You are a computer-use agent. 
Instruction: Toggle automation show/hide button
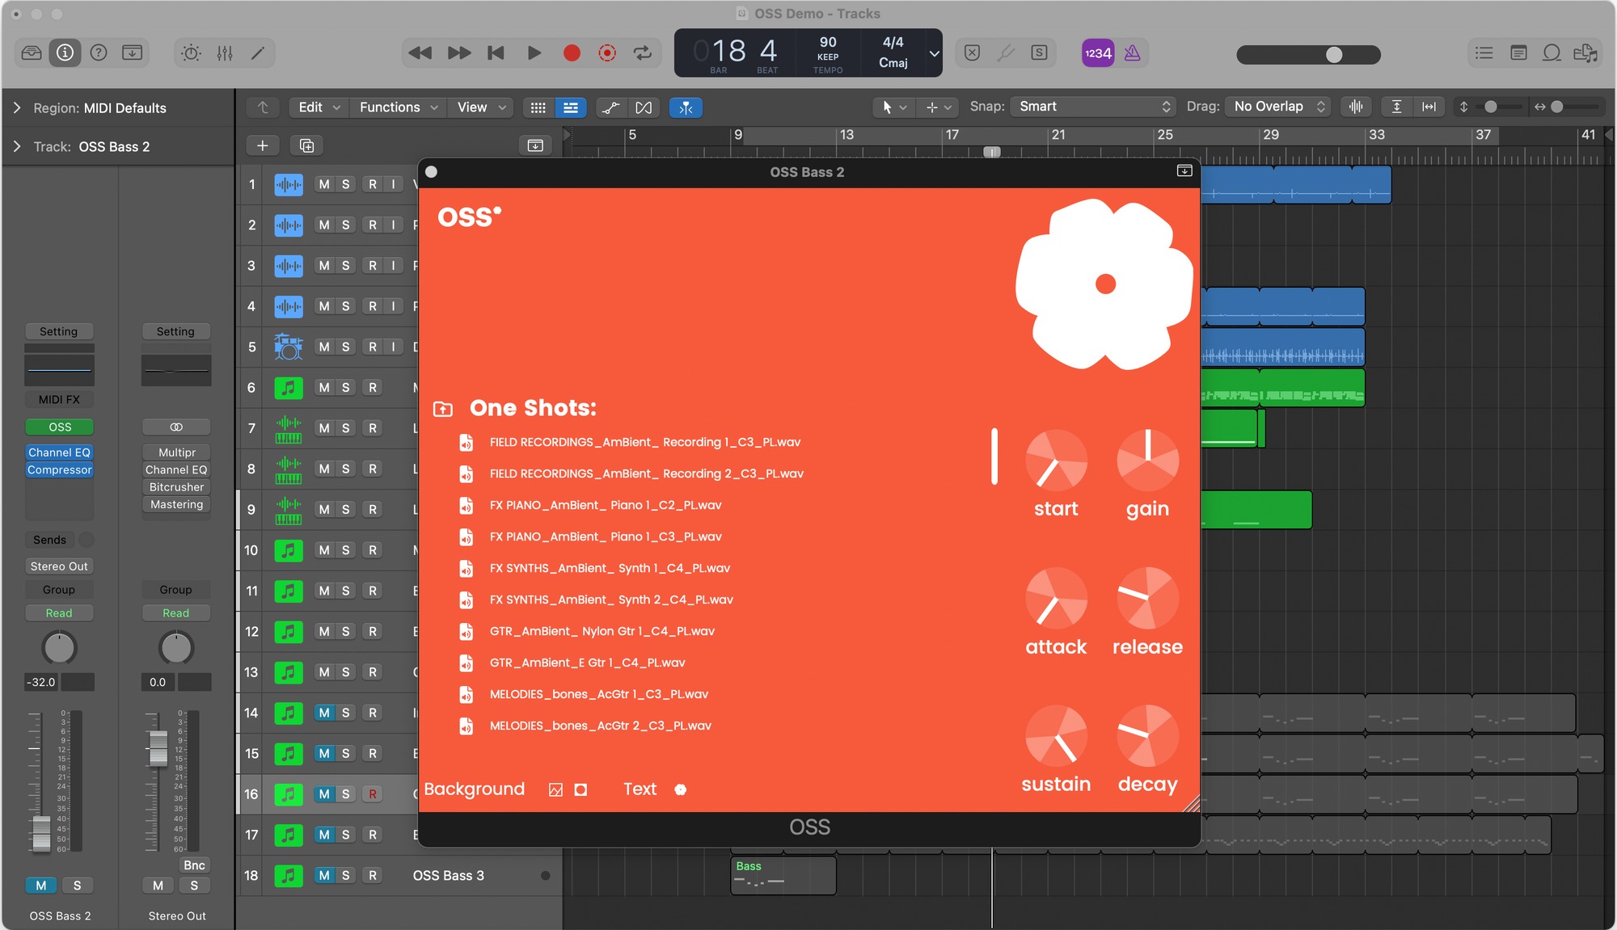point(610,107)
